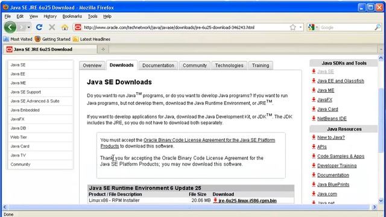Open the list all tabs dropdown
The width and height of the screenshot is (386, 217).
tap(381, 49)
